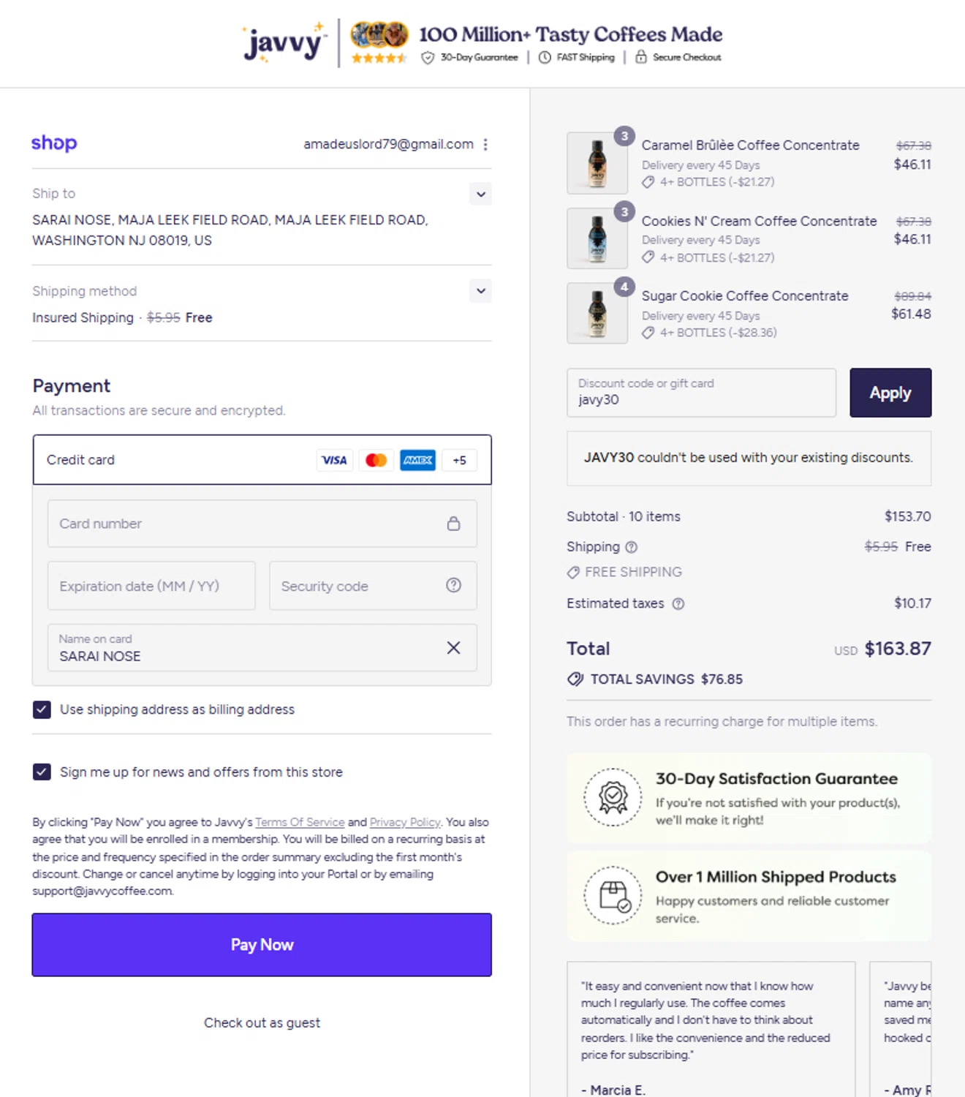Apply the discount code
The height and width of the screenshot is (1097, 965).
point(890,393)
